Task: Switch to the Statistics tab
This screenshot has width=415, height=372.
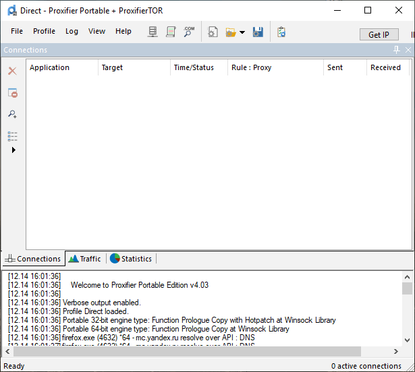Action: (131, 259)
